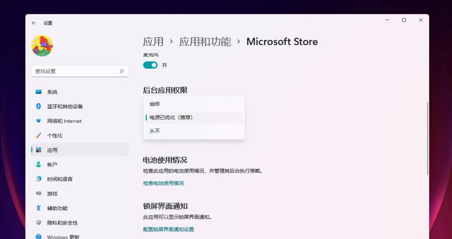Open 配置锁屏界面通知设置 link
The image size is (452, 239).
coord(169,229)
